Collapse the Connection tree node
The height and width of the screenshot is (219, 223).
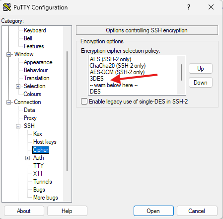8,102
